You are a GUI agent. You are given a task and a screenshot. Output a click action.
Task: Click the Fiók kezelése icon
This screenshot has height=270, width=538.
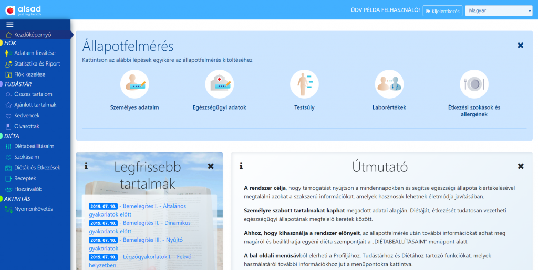[8, 74]
